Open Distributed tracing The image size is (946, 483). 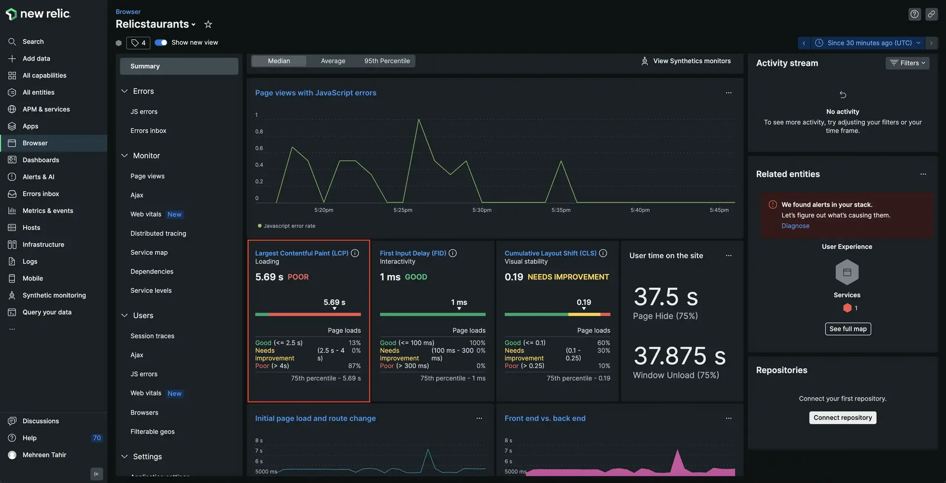(158, 234)
